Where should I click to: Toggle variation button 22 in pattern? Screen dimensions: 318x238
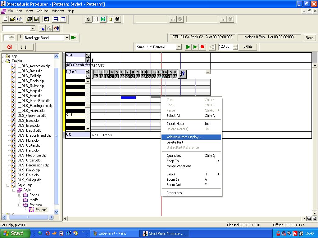[x=122, y=77]
